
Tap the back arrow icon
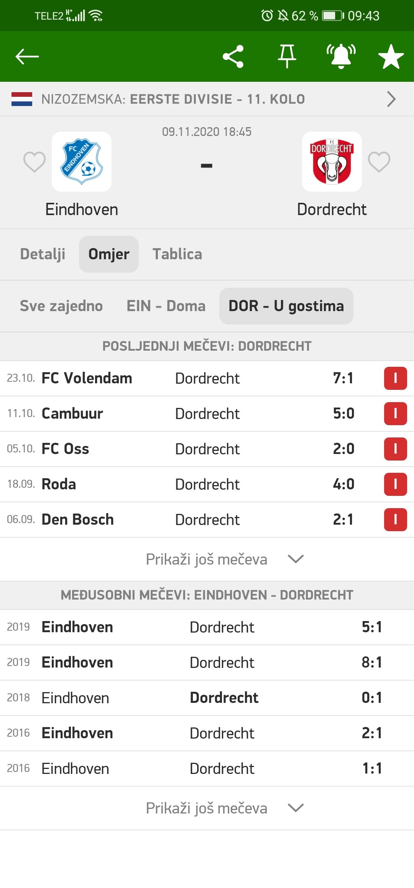pyautogui.click(x=27, y=56)
